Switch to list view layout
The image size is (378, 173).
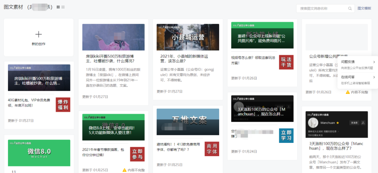tap(63, 7)
